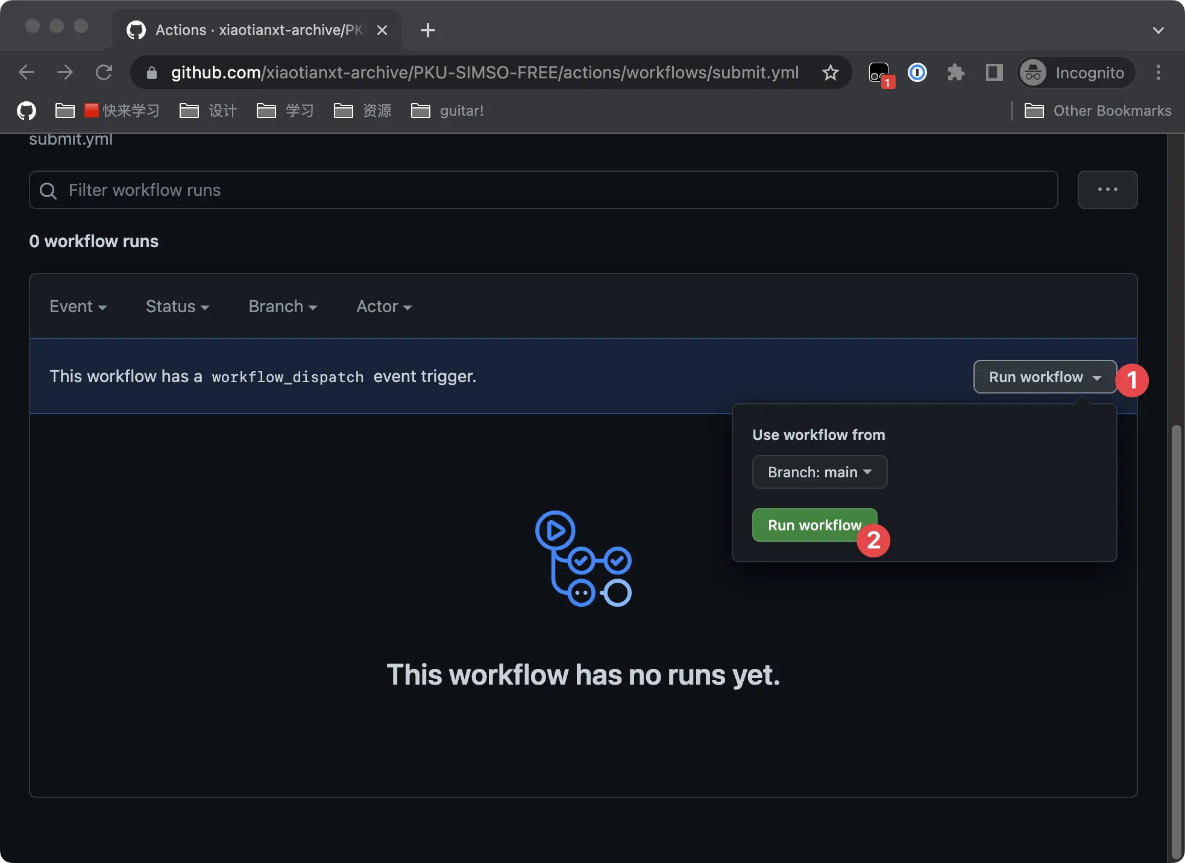This screenshot has height=863, width=1185.
Task: Select the Actor filter tab
Action: pyautogui.click(x=383, y=306)
